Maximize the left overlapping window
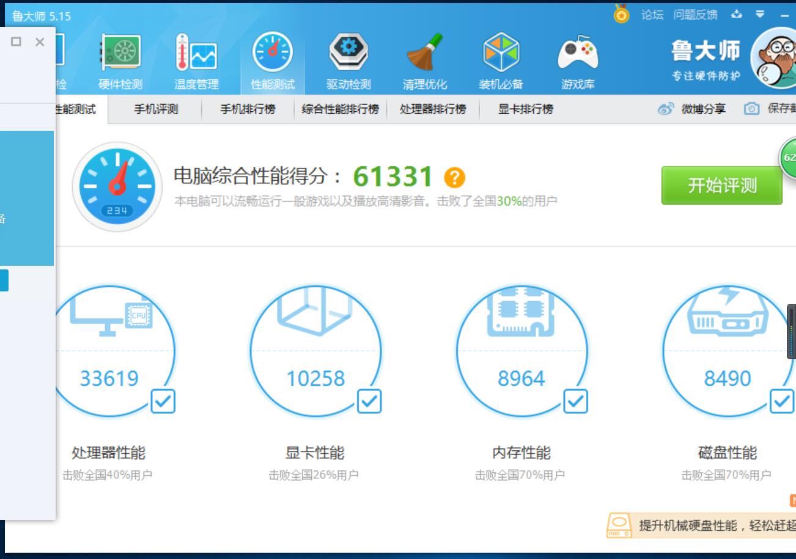Image resolution: width=796 pixels, height=559 pixels. click(x=17, y=42)
